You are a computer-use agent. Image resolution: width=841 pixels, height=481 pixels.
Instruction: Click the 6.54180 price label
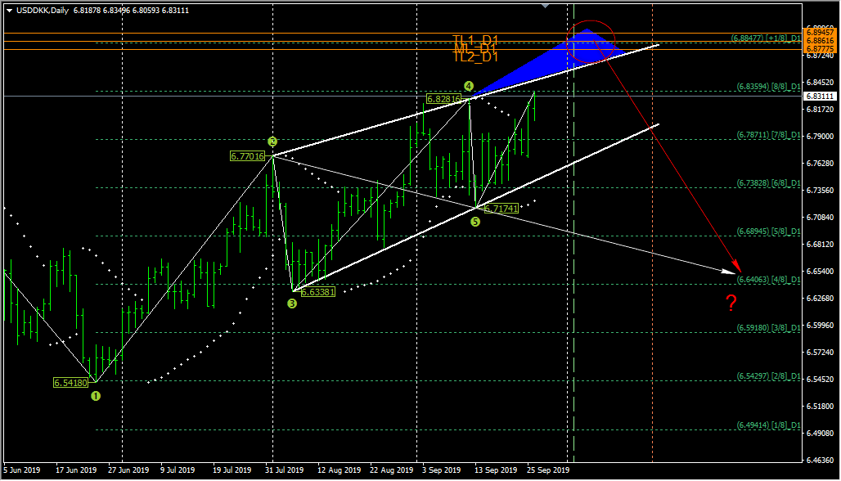click(70, 383)
